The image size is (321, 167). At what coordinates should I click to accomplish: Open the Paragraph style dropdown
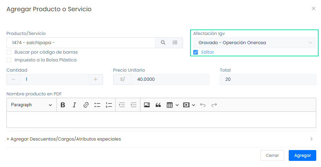point(31,105)
